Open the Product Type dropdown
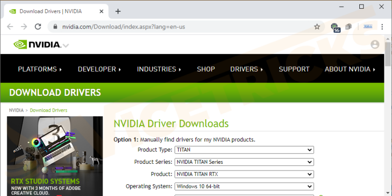 [244, 150]
